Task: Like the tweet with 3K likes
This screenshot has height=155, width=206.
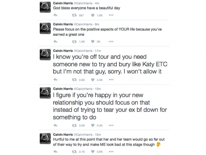Action: pyautogui.click(x=93, y=42)
